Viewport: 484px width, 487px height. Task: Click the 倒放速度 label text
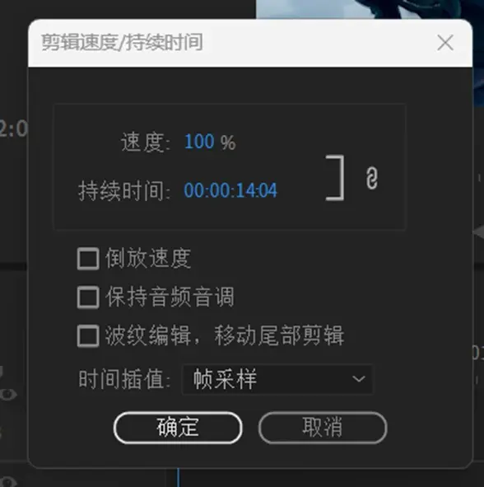pos(148,259)
